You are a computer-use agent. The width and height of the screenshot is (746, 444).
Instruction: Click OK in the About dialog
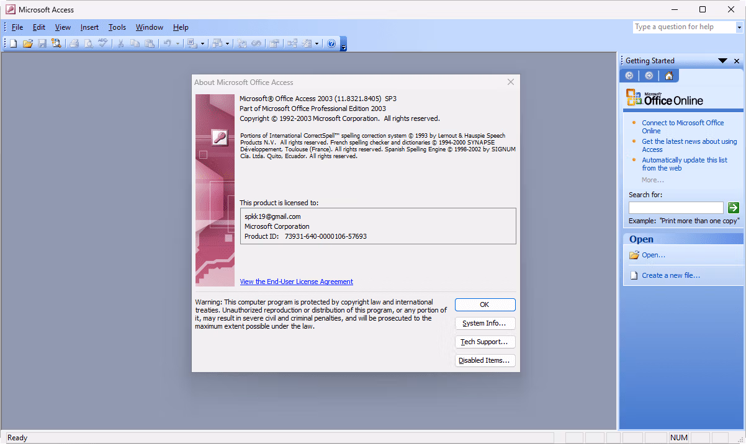[485, 304]
